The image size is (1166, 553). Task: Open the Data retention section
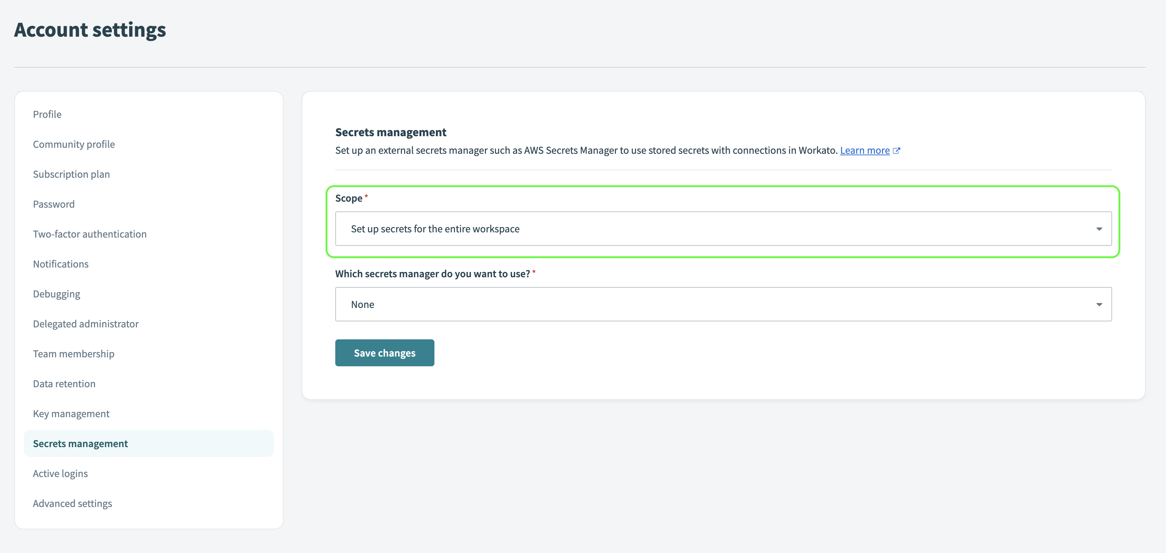tap(64, 383)
